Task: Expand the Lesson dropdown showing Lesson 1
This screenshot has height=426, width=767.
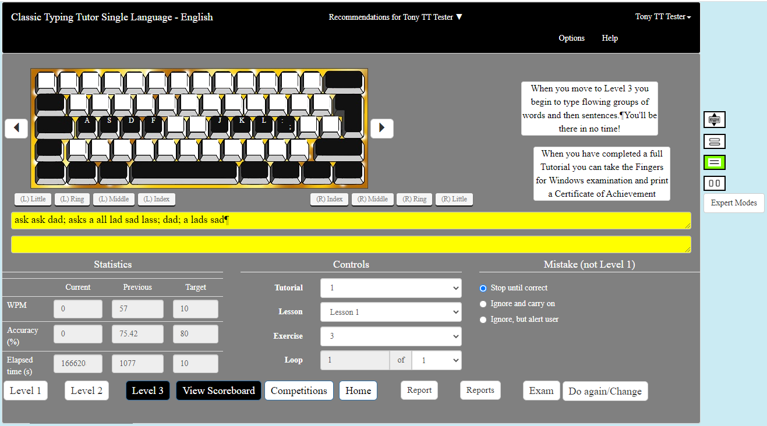Action: [390, 312]
